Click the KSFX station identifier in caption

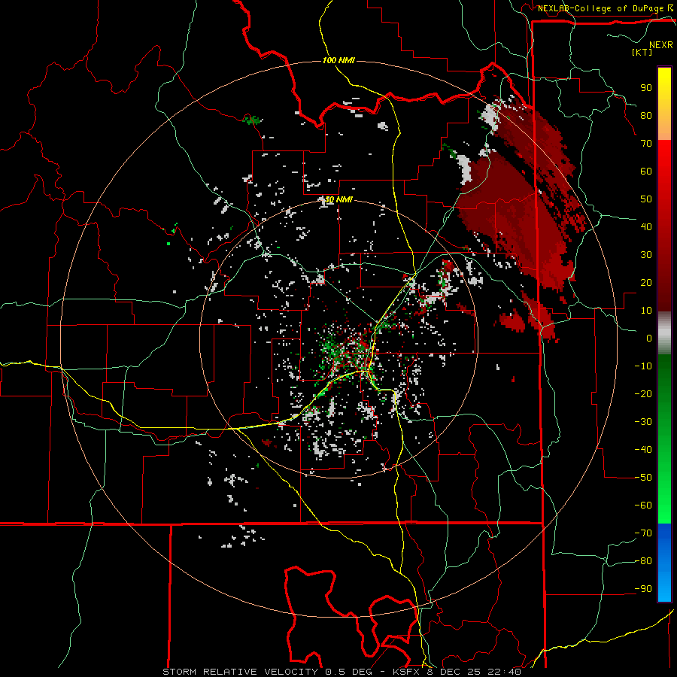click(x=406, y=672)
